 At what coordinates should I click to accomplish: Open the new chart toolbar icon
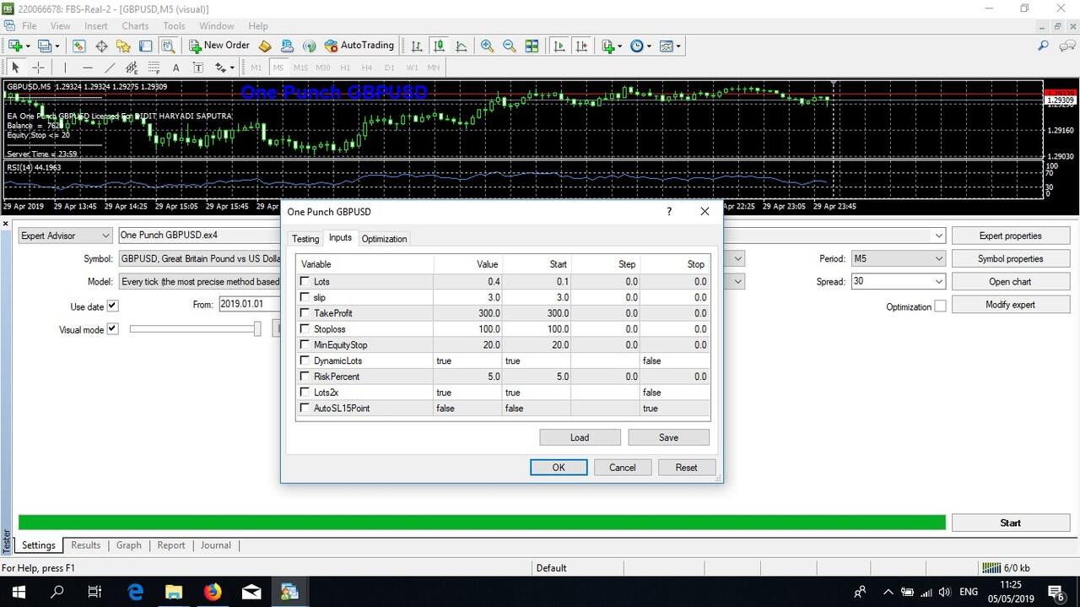[15, 46]
